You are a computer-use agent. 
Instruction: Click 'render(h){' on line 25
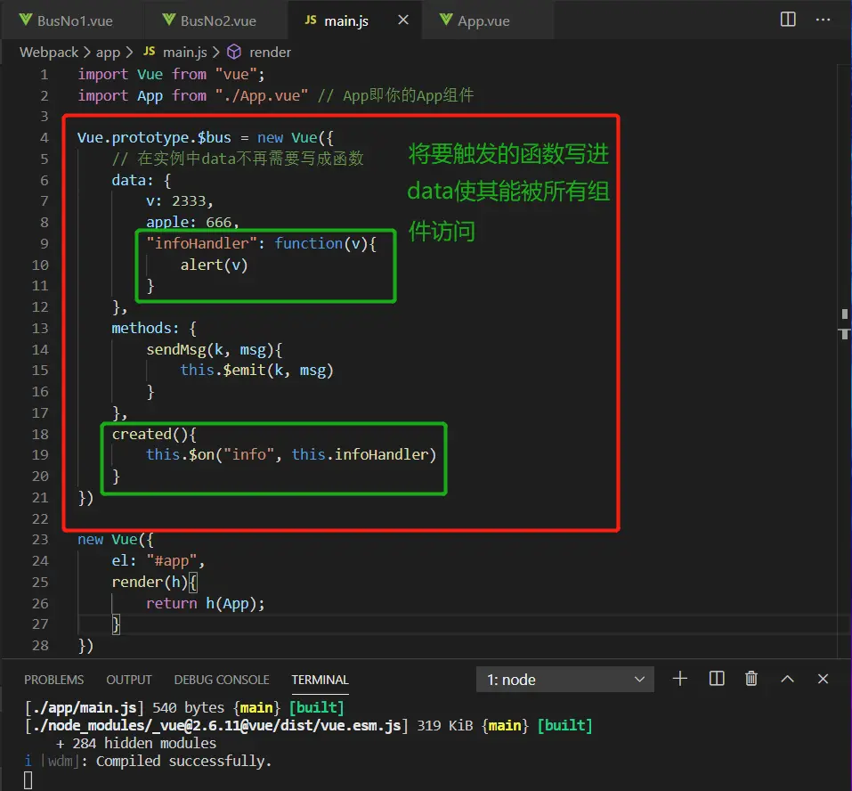[154, 583]
